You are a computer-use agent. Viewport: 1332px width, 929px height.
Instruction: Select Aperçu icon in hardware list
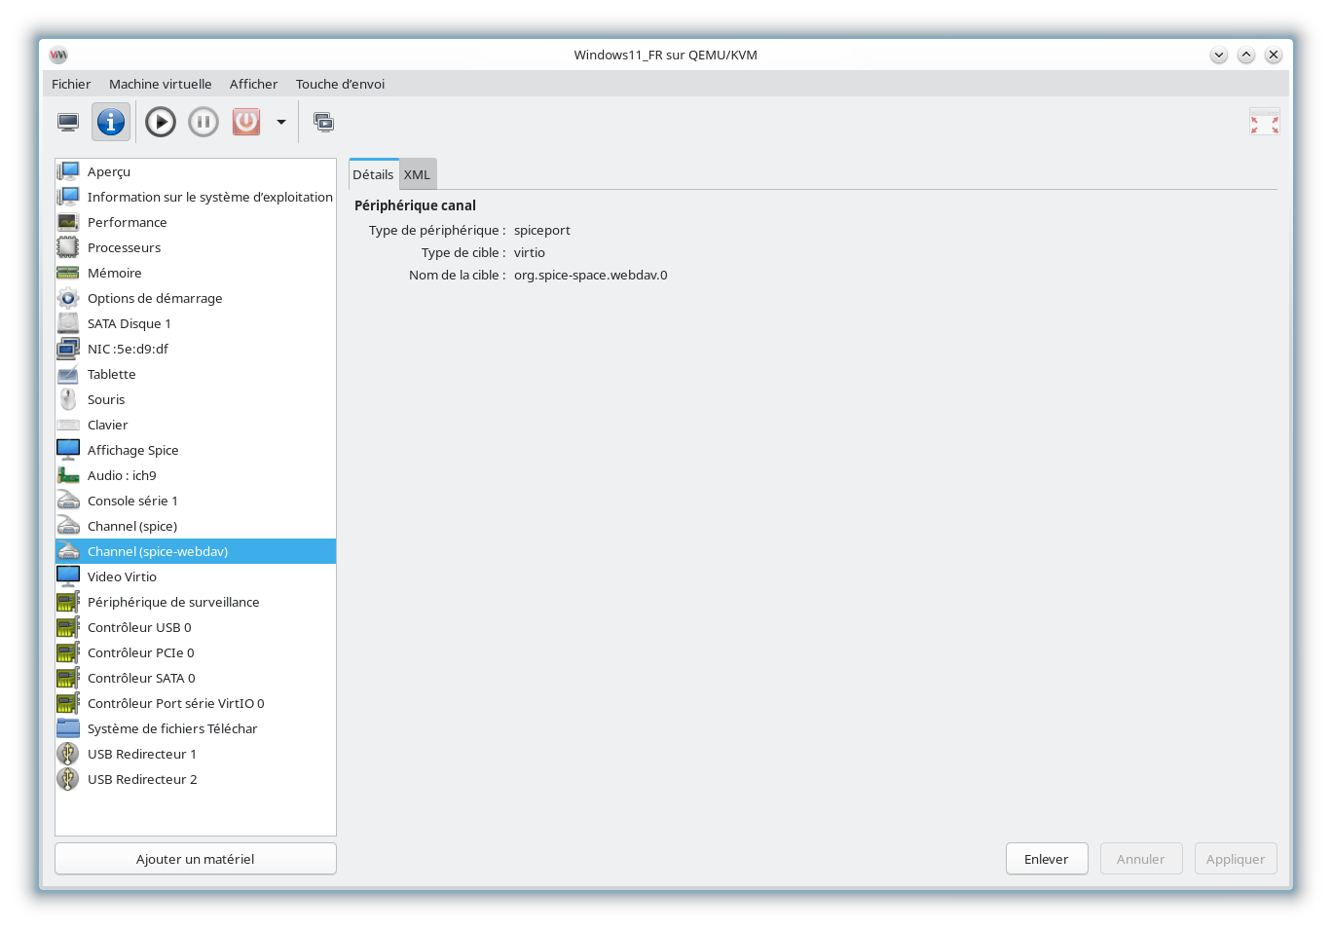(68, 171)
